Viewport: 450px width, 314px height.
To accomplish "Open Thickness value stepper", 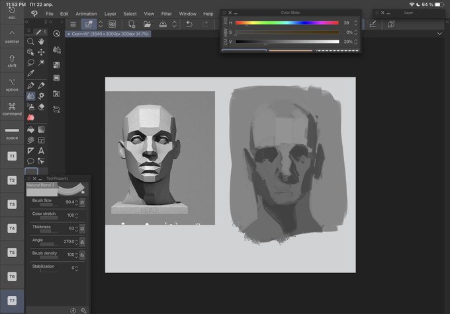I will [76, 229].
